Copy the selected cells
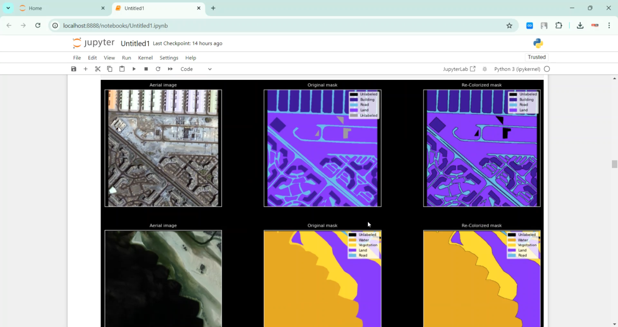Image resolution: width=618 pixels, height=327 pixels. (x=110, y=69)
